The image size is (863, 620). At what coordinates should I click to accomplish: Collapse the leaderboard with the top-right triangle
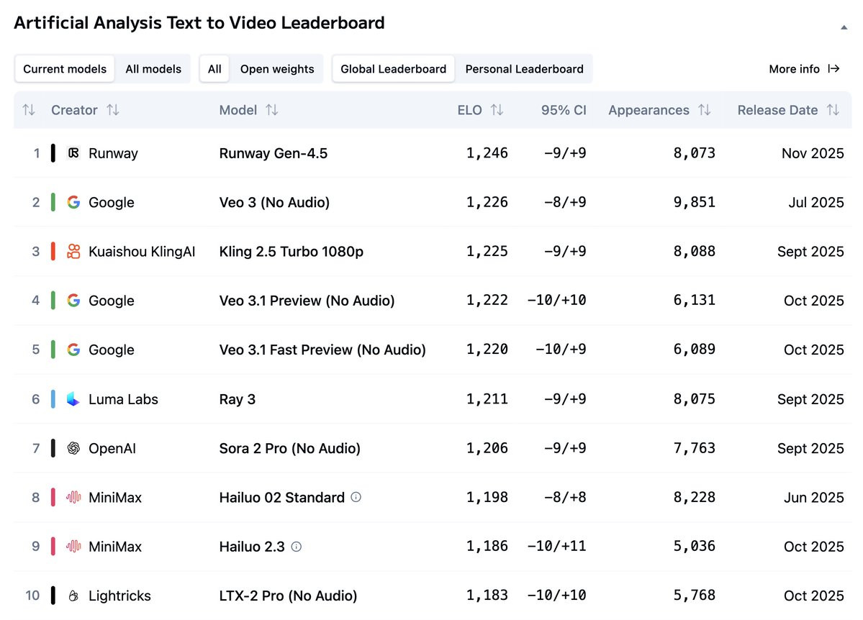[844, 27]
